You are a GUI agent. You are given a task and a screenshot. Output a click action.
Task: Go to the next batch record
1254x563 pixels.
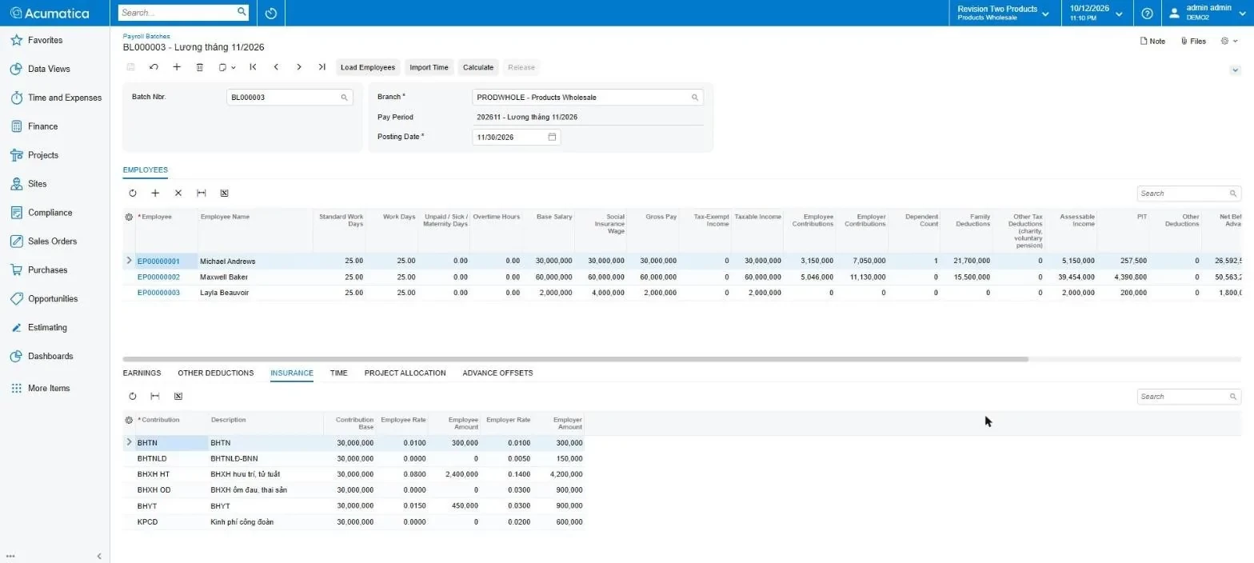pyautogui.click(x=299, y=67)
